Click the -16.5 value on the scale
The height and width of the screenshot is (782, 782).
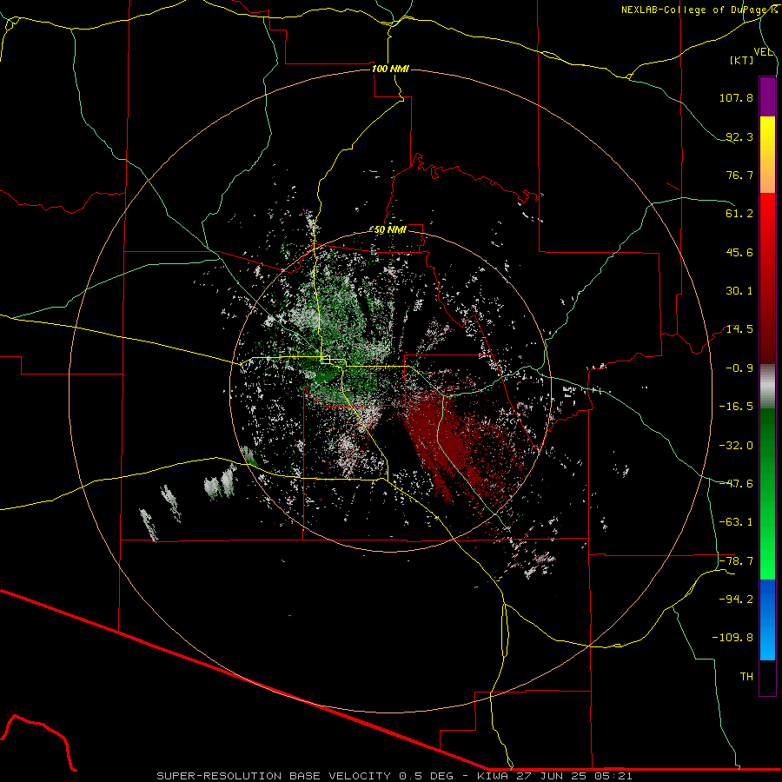point(736,407)
